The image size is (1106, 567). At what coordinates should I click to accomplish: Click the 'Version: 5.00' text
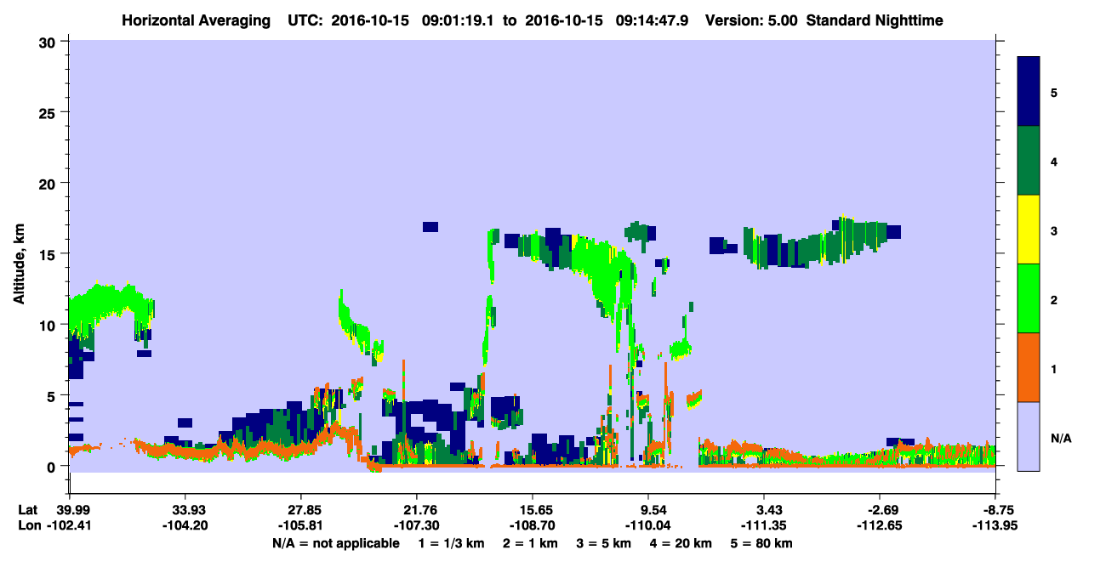click(x=751, y=20)
